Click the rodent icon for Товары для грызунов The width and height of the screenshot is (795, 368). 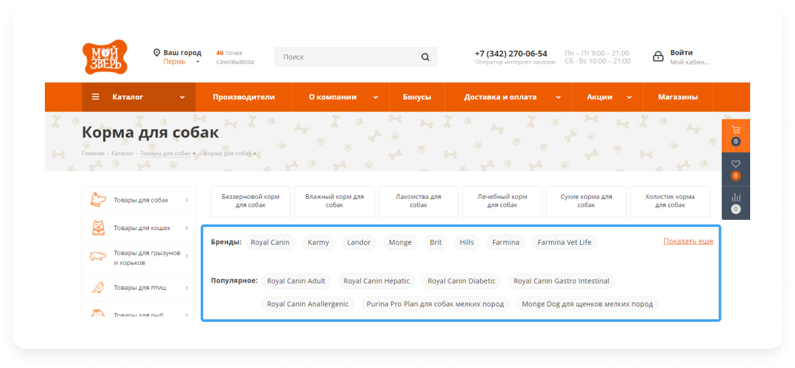(x=98, y=256)
